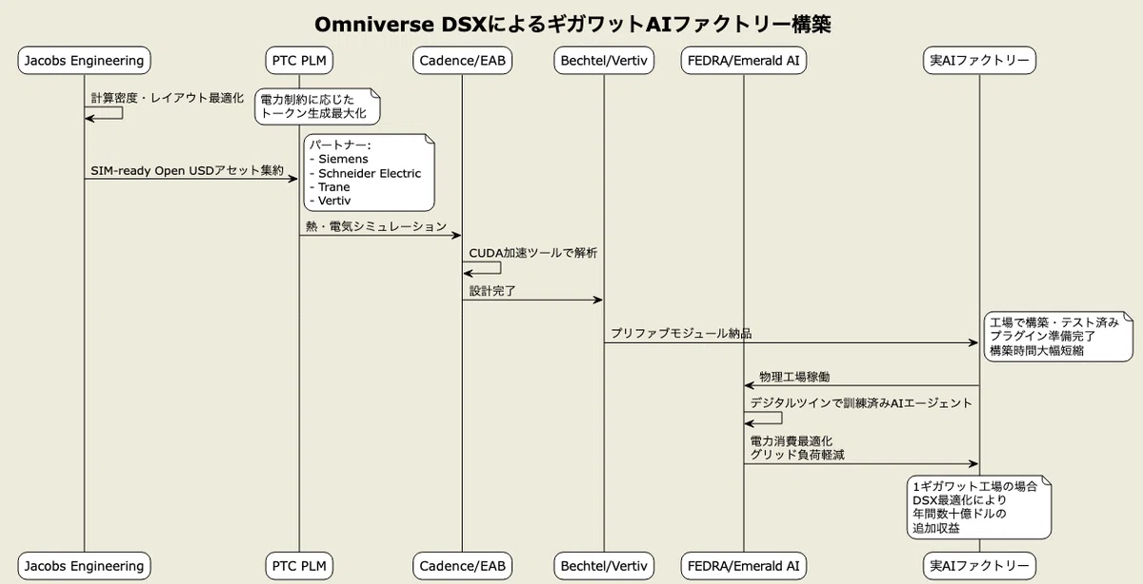The height and width of the screenshot is (584, 1143).
Task: Select the bottom 実AIファクトリー participant box
Action: coord(979,566)
